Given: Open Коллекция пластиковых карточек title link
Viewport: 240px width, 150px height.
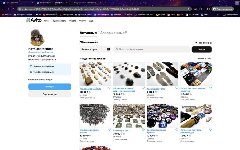Looking at the screenshot, I should pyautogui.click(x=193, y=90).
